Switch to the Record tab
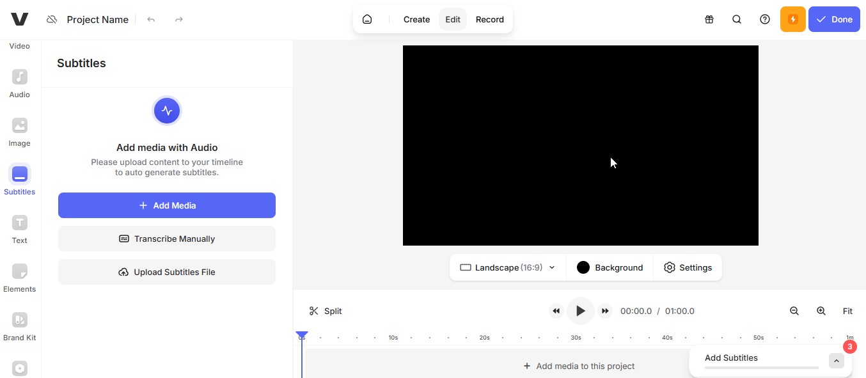The width and height of the screenshot is (866, 378). point(490,20)
